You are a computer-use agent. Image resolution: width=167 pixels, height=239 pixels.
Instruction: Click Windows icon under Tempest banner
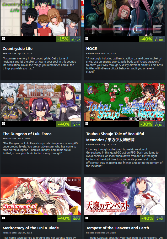point(87,218)
